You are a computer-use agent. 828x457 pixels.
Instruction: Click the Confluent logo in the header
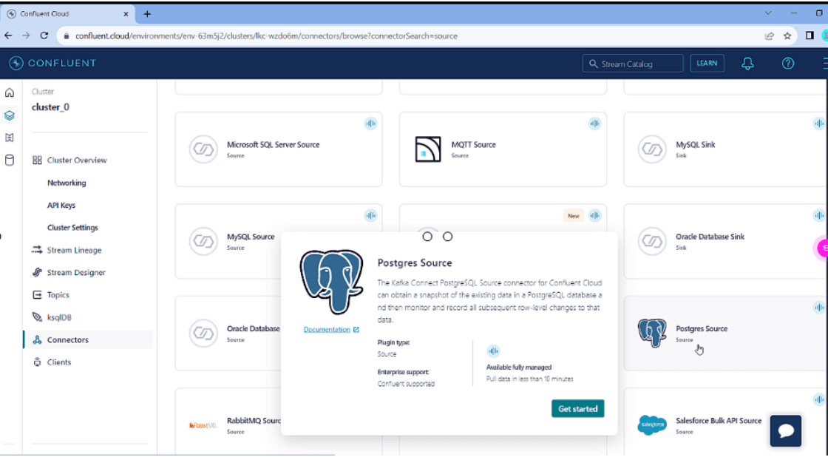pyautogui.click(x=52, y=63)
